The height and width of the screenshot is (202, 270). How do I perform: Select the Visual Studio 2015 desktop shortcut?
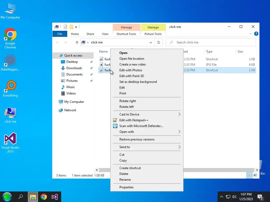coord(10,143)
